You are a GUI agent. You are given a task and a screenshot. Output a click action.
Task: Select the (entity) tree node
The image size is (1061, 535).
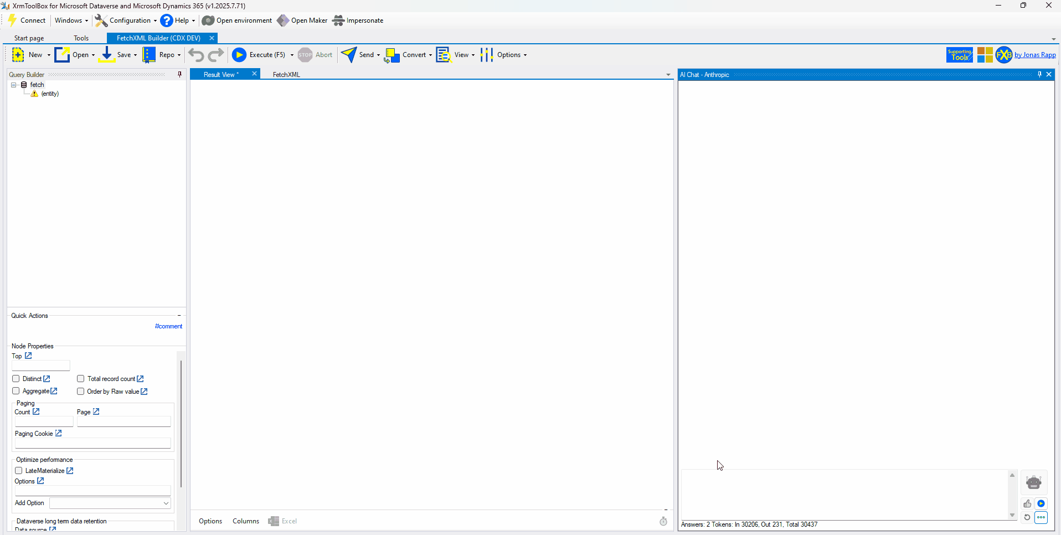(x=50, y=94)
